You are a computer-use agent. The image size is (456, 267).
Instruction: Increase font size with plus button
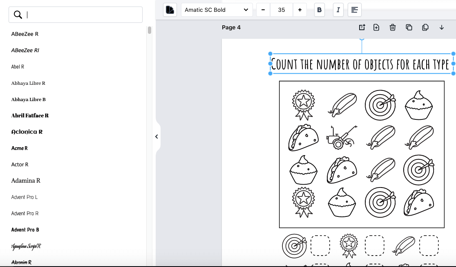tap(300, 10)
